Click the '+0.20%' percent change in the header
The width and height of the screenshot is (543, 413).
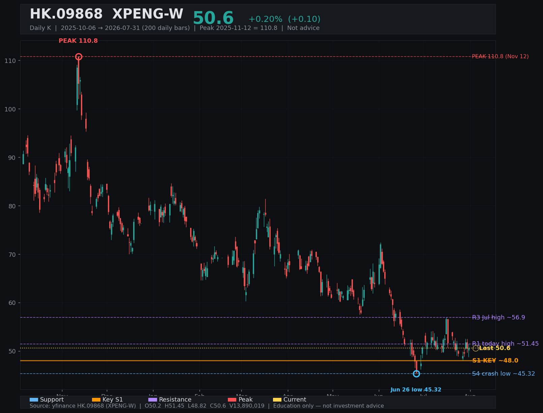tap(265, 19)
